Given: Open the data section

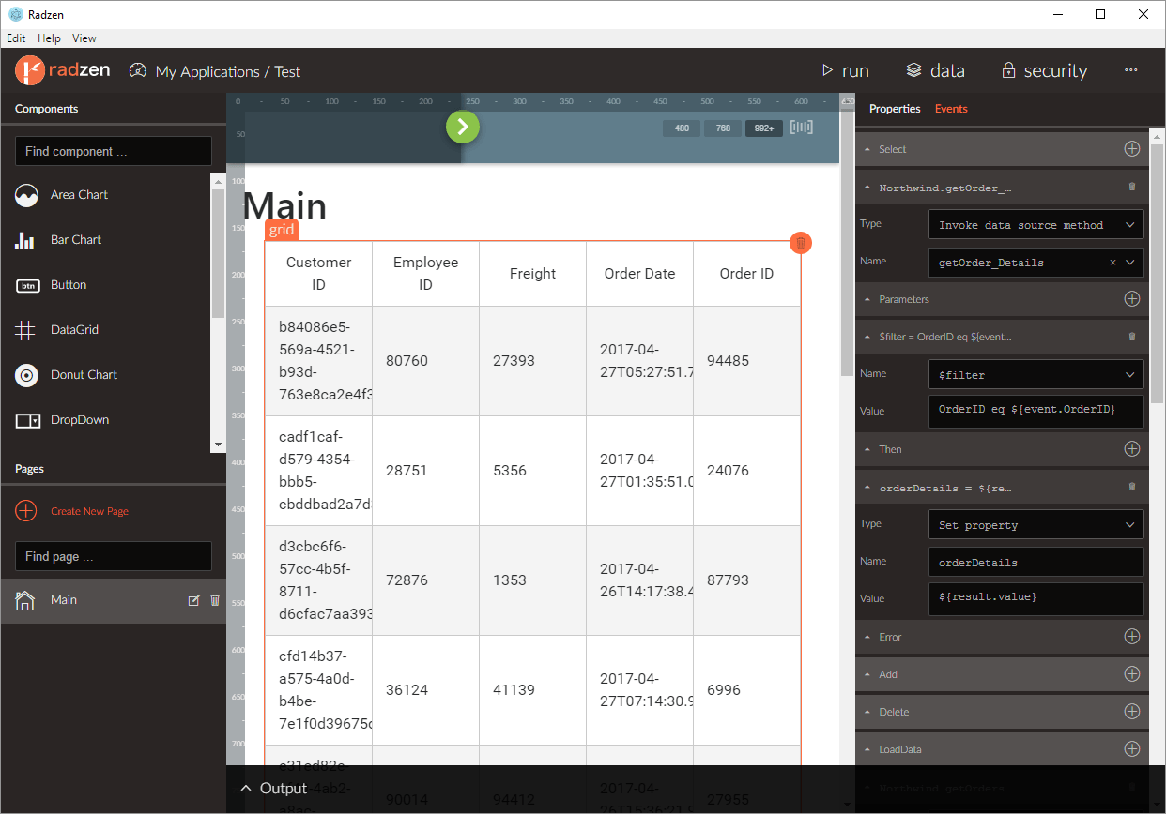Looking at the screenshot, I should pos(935,70).
